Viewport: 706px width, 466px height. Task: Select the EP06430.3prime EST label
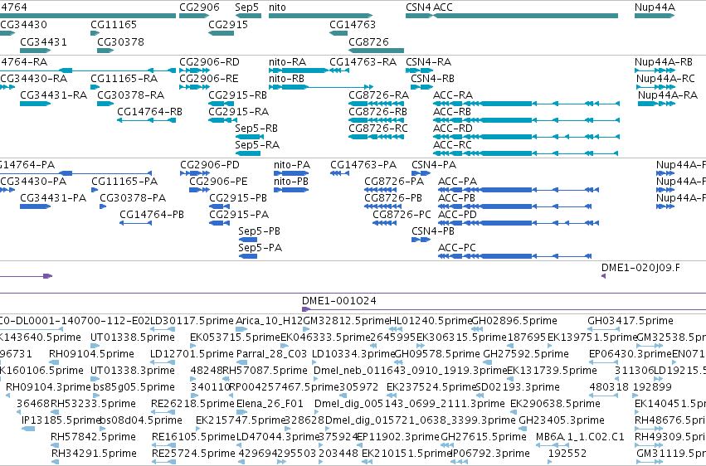point(631,354)
